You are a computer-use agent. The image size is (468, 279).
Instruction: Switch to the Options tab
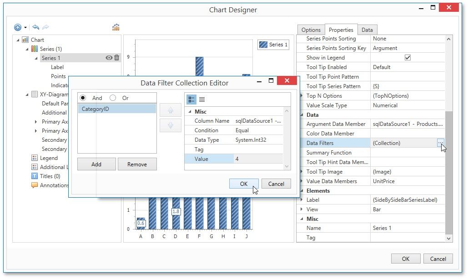pyautogui.click(x=311, y=30)
